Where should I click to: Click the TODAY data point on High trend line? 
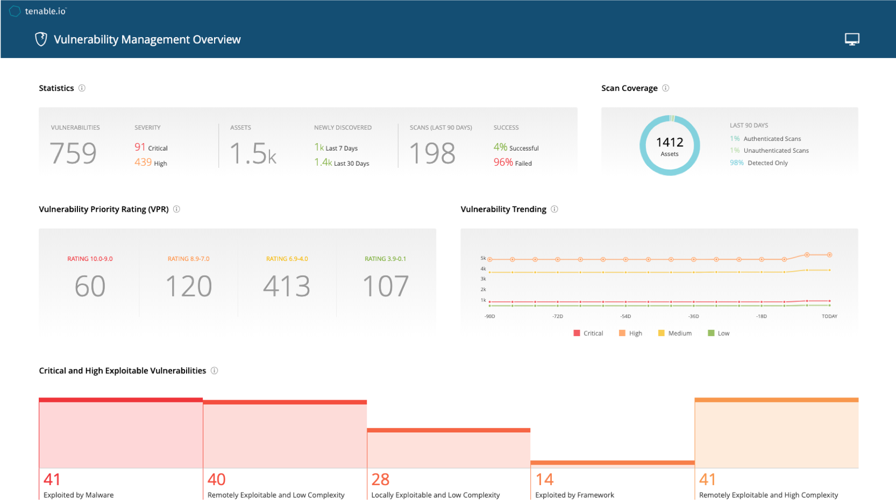pyautogui.click(x=829, y=255)
